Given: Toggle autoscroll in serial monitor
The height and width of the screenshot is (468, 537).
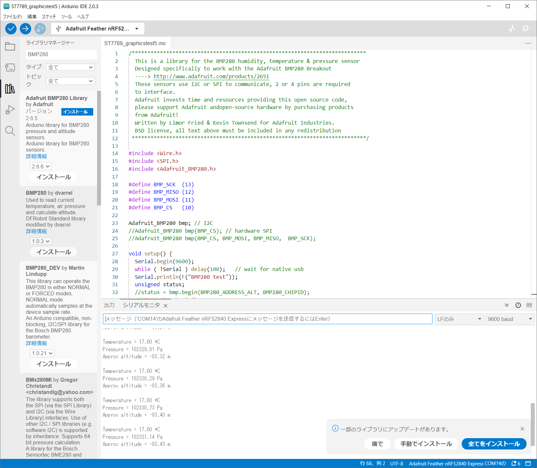Looking at the screenshot, I should (x=506, y=305).
